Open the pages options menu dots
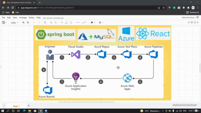The height and width of the screenshot is (113, 201). [4, 106]
